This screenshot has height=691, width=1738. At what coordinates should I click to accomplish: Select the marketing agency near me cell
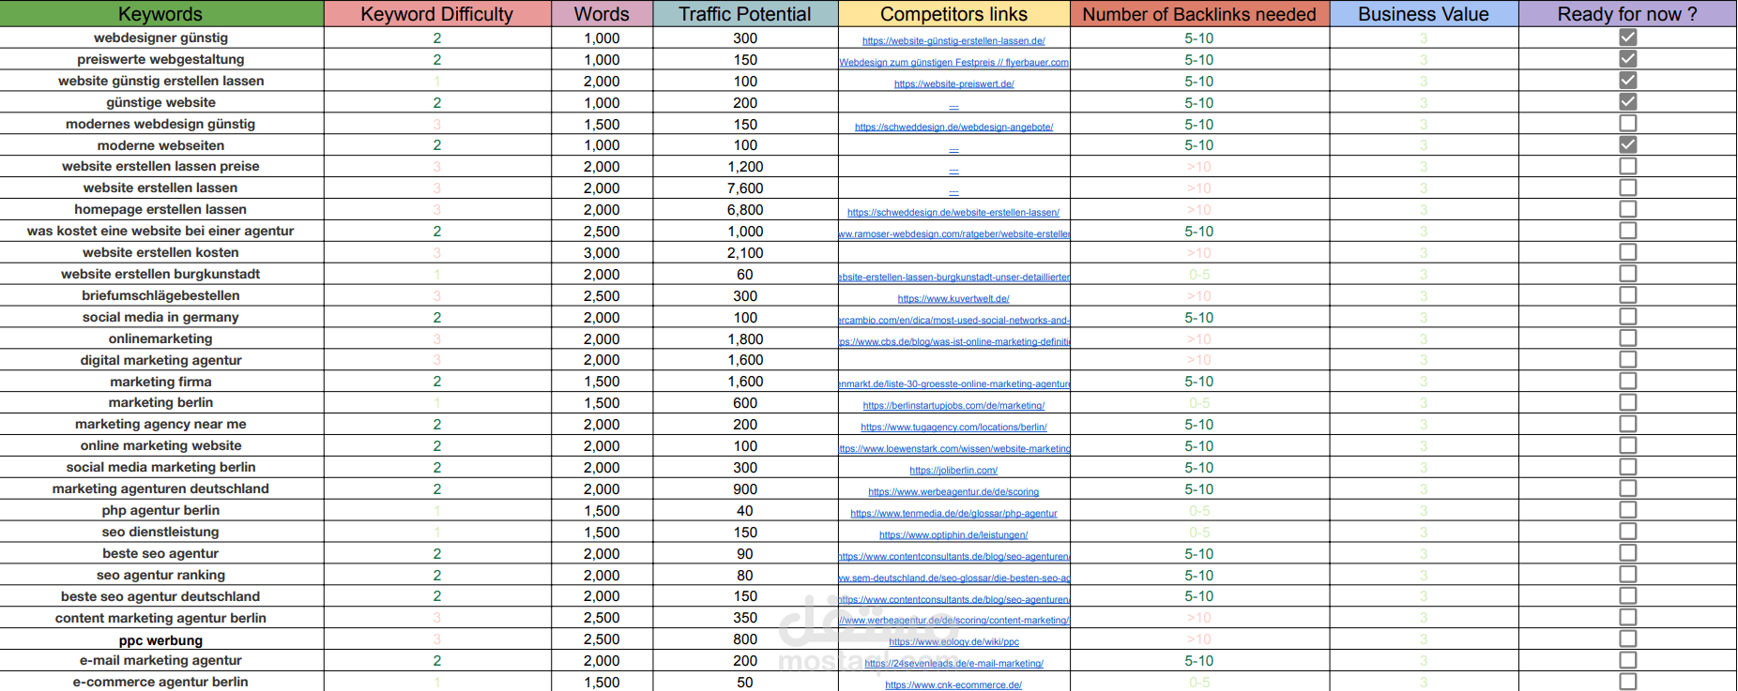[x=160, y=424]
